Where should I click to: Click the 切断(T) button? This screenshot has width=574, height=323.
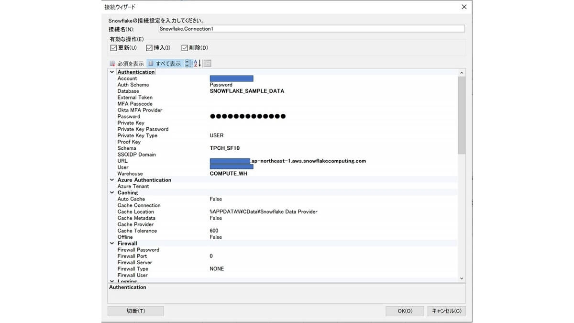(136, 311)
